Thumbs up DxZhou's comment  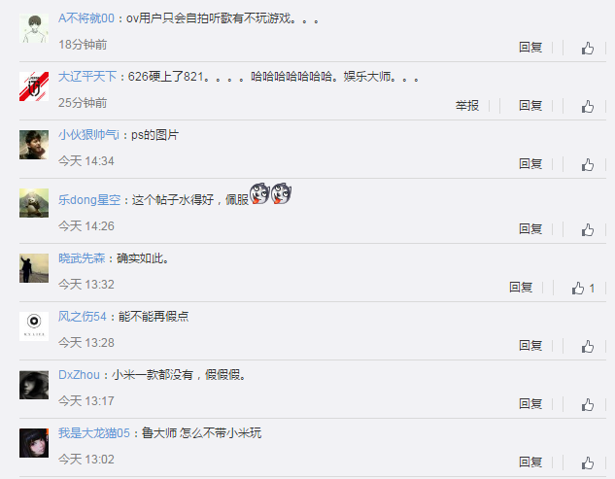(588, 404)
